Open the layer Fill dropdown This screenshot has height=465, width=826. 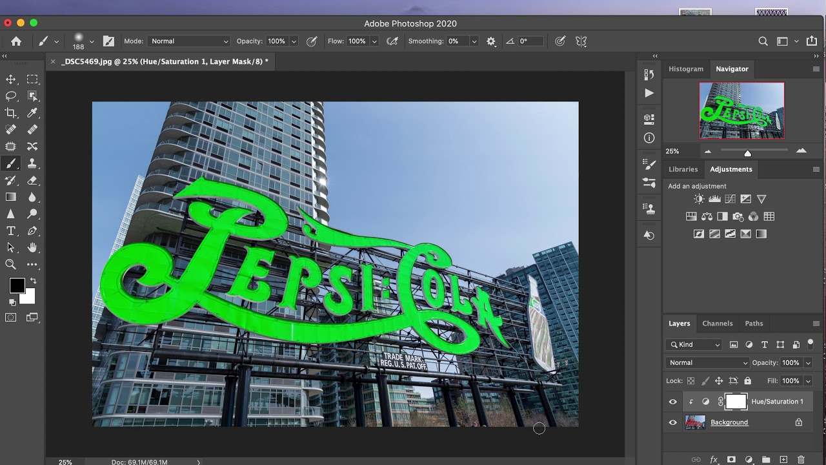coord(807,380)
